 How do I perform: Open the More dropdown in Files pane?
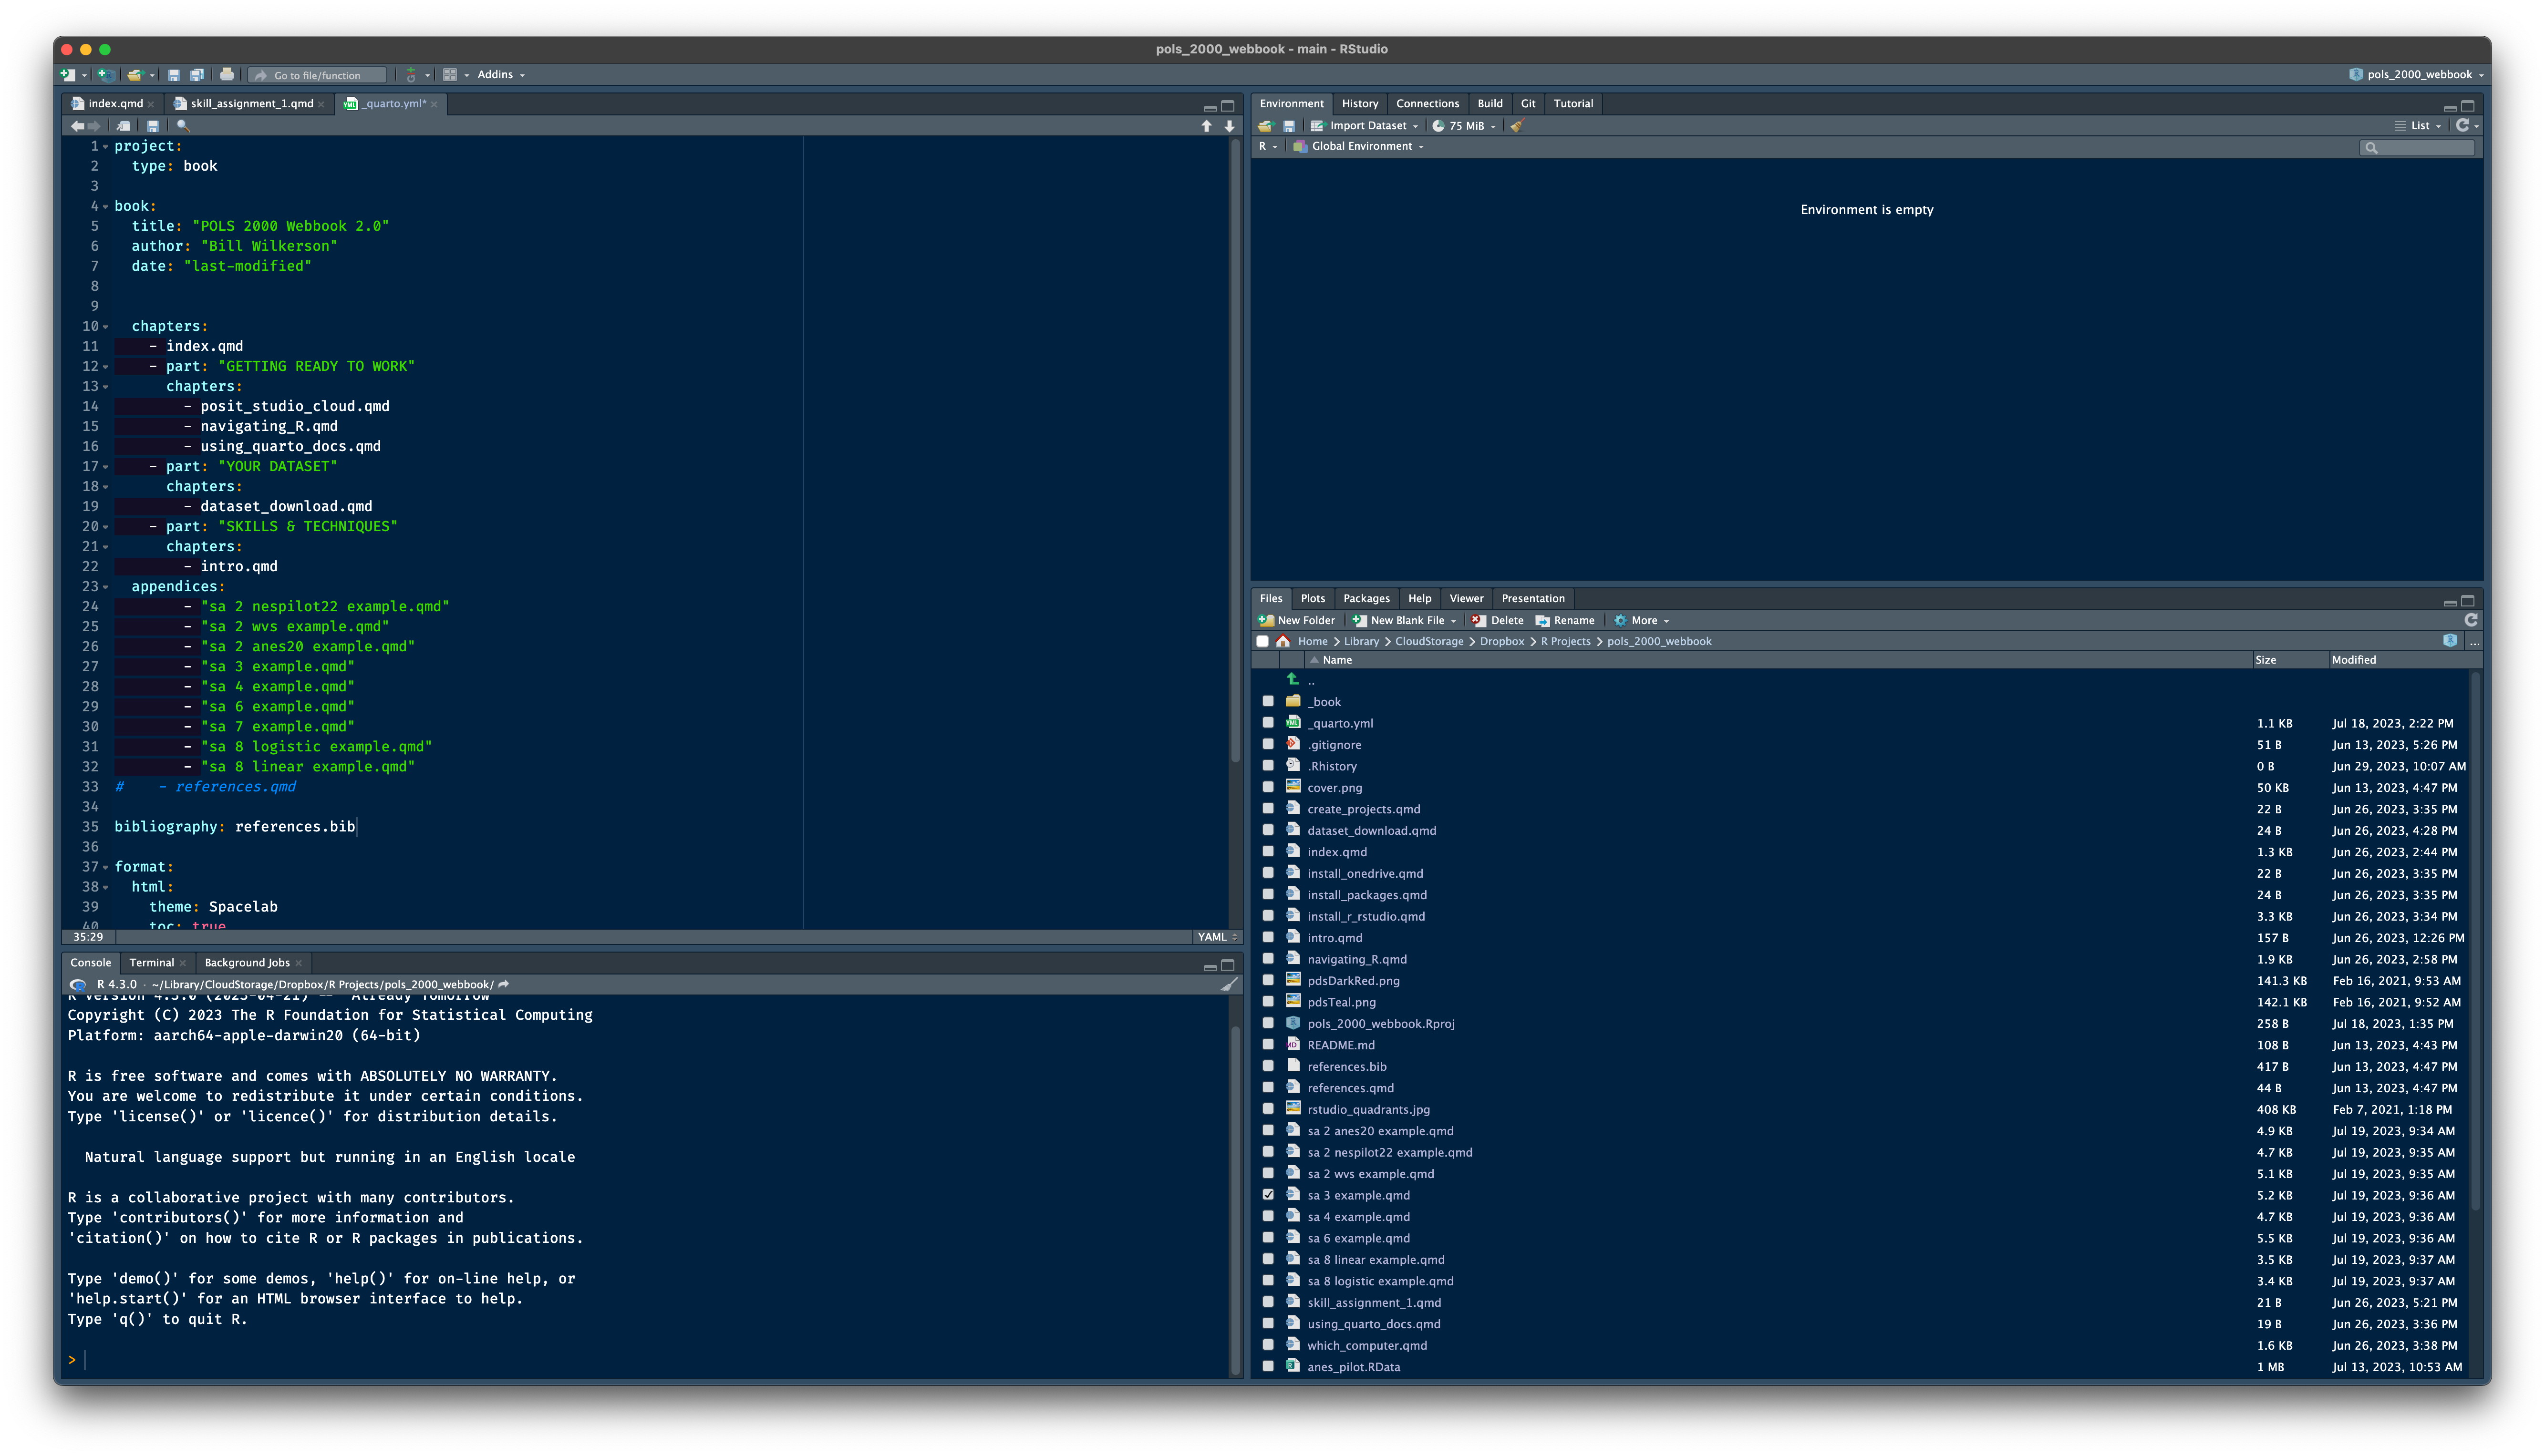(x=1641, y=620)
